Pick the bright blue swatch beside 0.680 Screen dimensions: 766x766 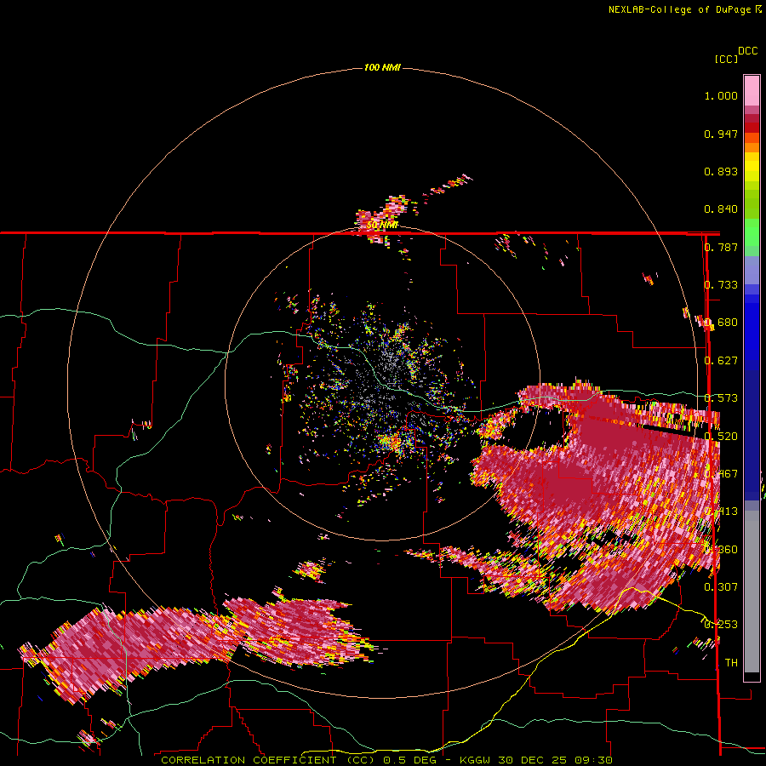click(752, 328)
